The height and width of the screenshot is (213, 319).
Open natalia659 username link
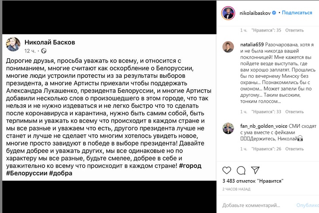click(x=253, y=44)
